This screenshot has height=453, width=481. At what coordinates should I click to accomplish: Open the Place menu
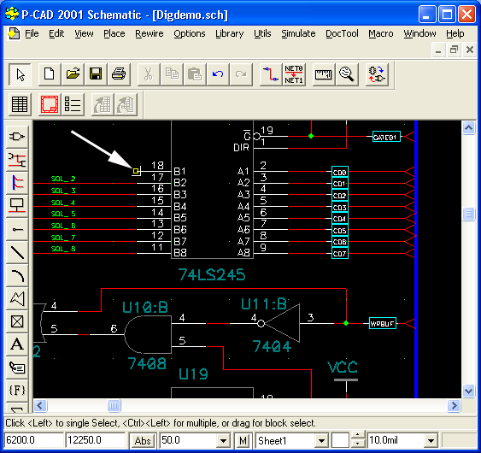pyautogui.click(x=114, y=33)
